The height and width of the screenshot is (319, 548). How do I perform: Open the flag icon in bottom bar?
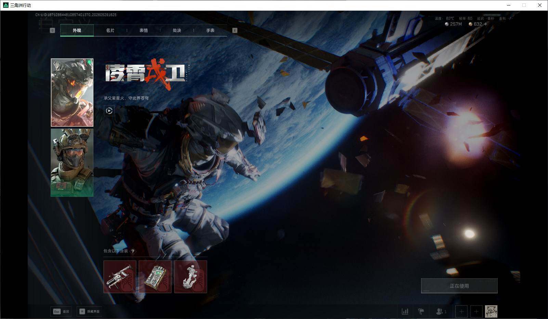tap(421, 311)
